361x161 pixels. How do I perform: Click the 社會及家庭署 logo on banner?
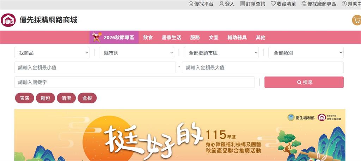[329, 118]
